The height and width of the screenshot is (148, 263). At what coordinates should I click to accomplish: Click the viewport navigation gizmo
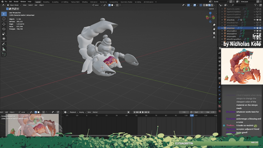click(x=210, y=17)
